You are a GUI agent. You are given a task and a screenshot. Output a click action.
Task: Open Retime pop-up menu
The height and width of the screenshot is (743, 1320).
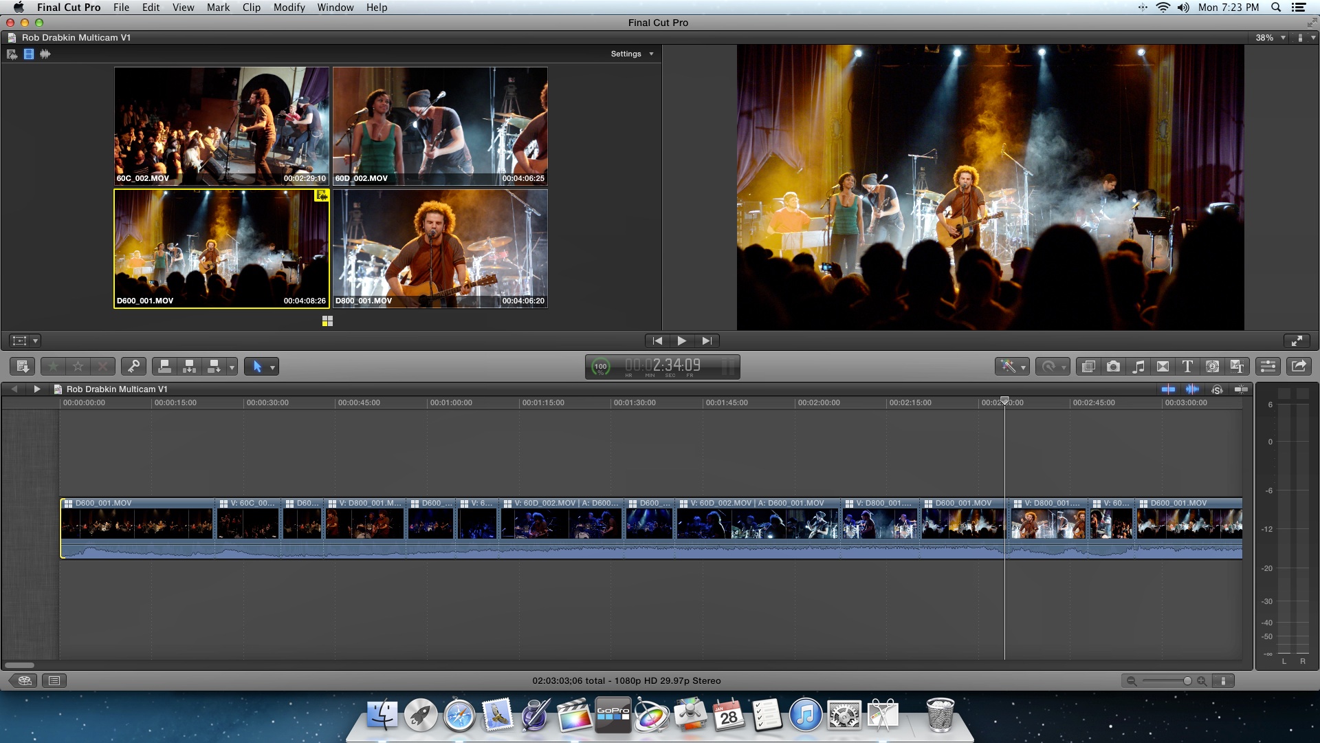(1053, 367)
